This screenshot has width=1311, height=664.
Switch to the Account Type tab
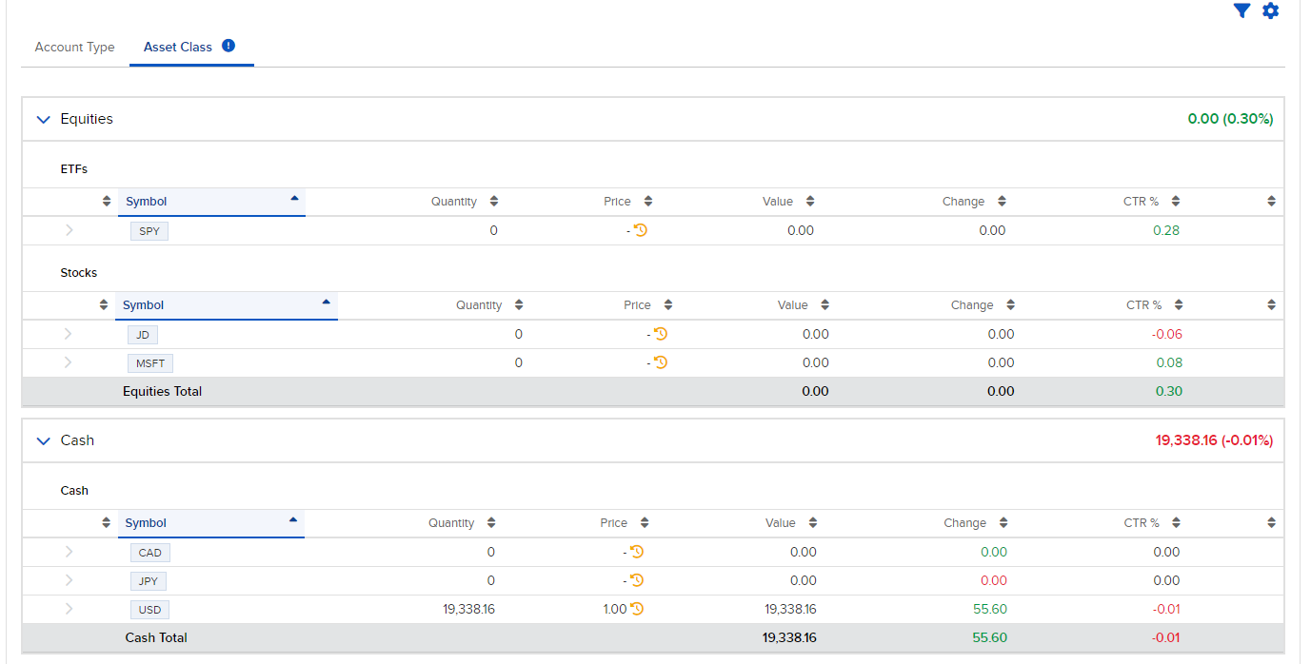[74, 47]
